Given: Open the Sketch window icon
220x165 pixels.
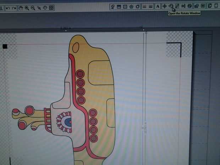Looking at the screenshot, I should (138, 6).
